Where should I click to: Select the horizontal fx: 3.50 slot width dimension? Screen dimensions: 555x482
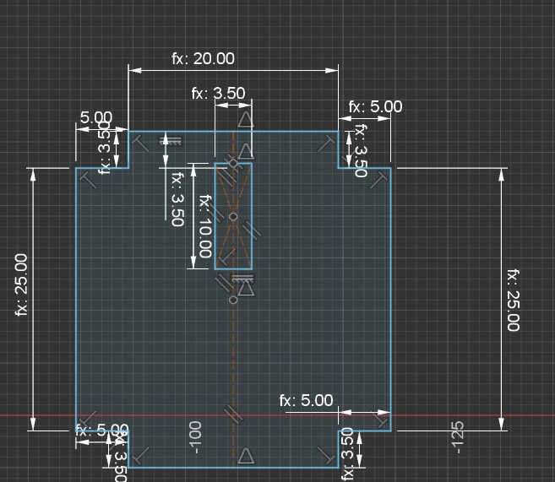(x=218, y=94)
